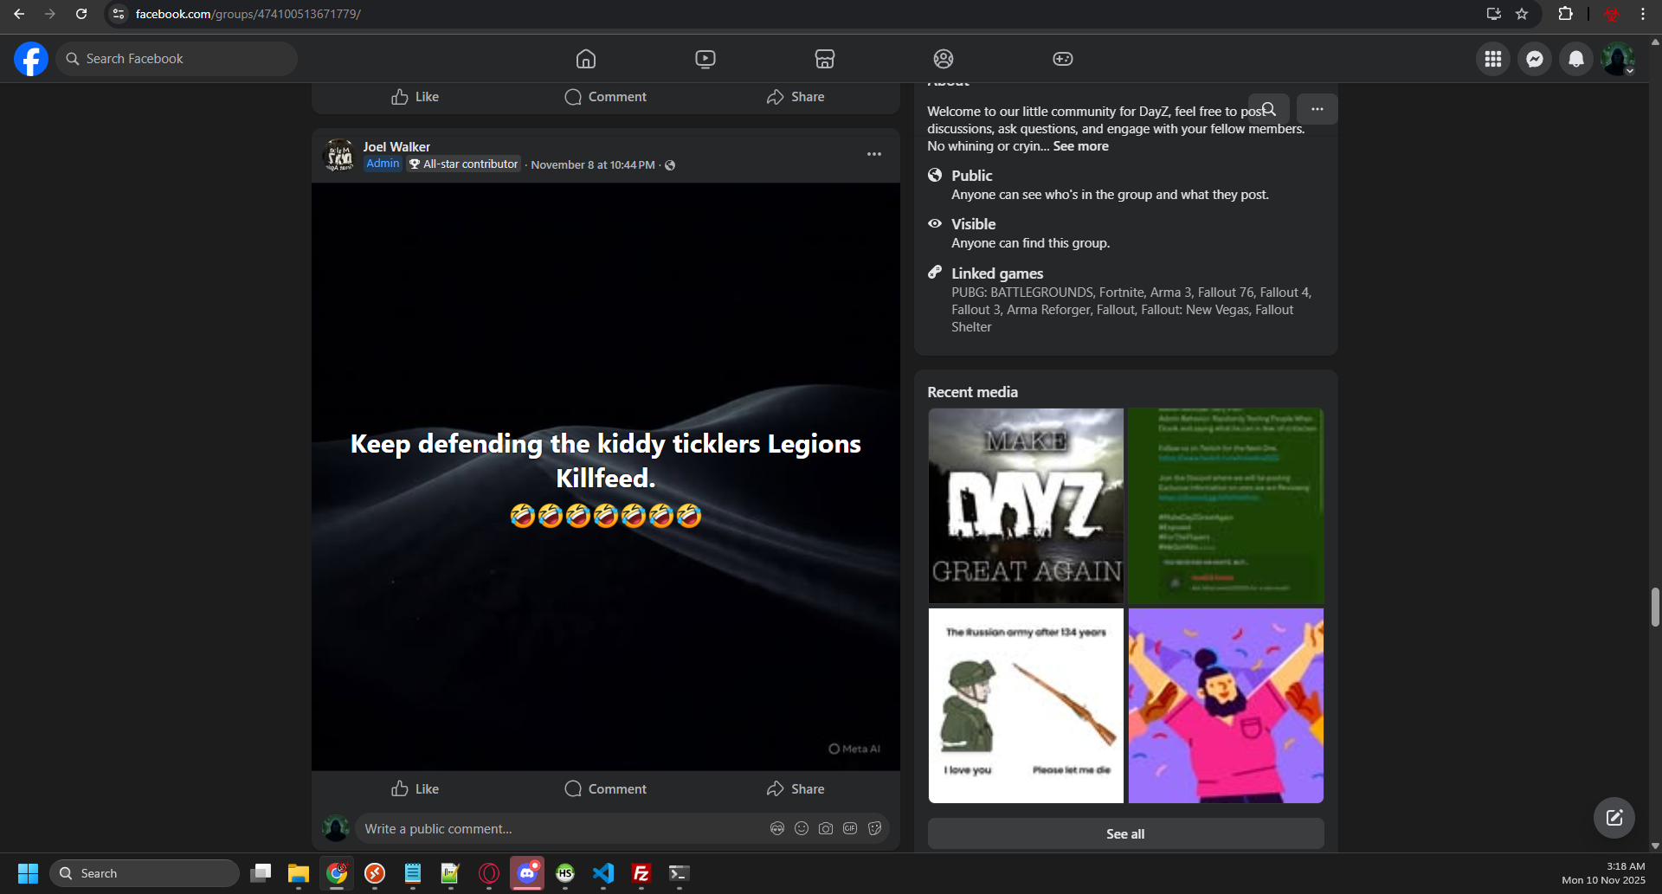
Task: Open the green text media thumbnail
Action: [1226, 505]
